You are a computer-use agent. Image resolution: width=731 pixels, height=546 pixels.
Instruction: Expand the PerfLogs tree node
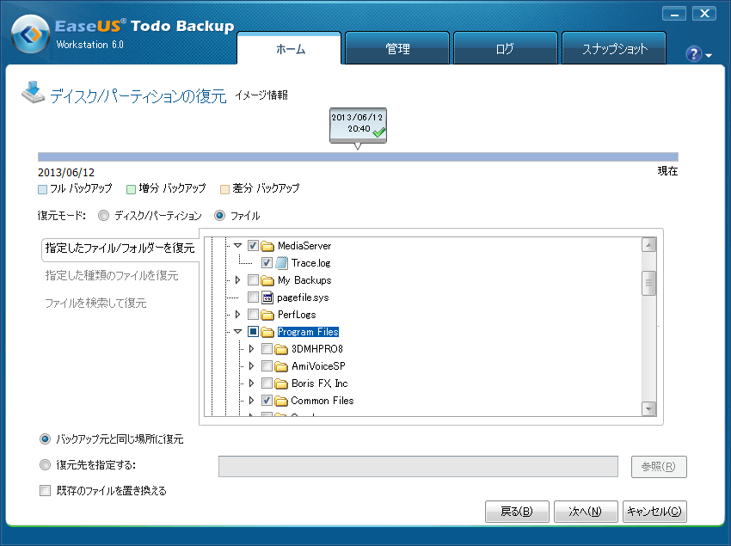pyautogui.click(x=237, y=314)
